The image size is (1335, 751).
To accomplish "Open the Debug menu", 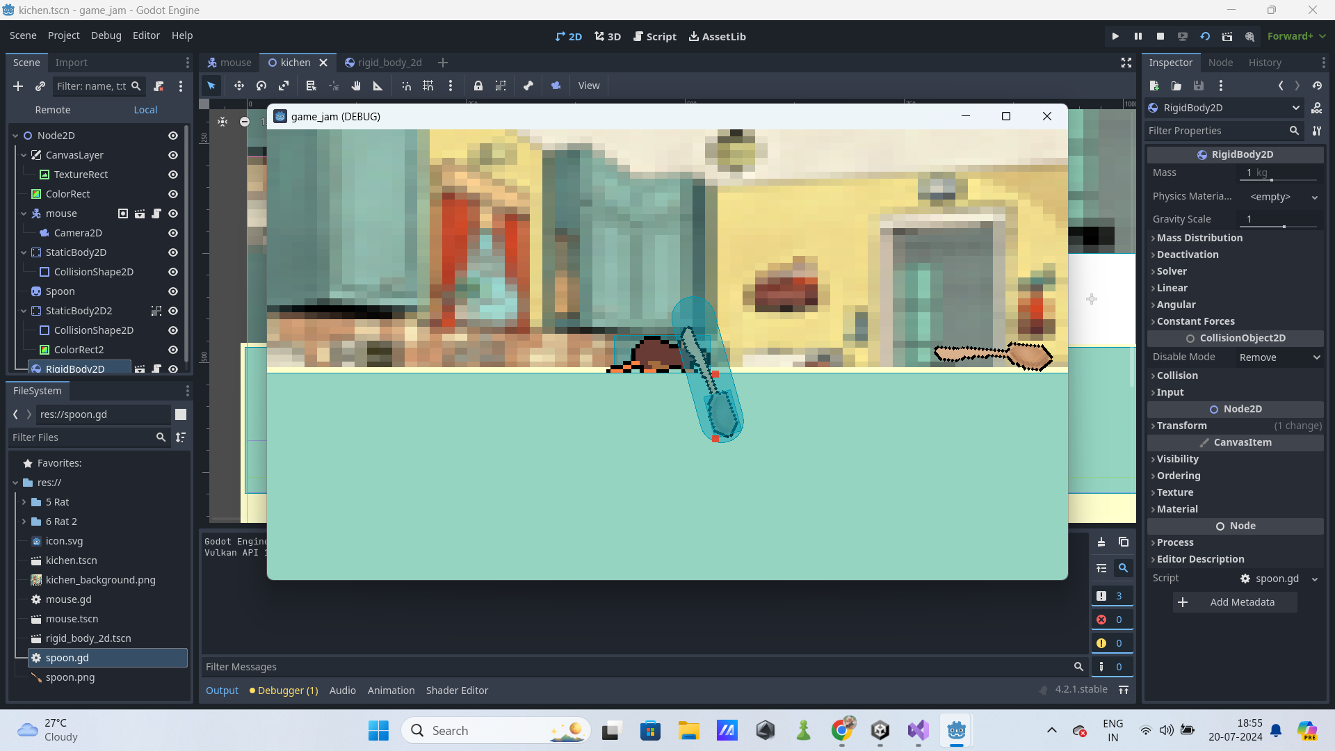I will click(x=106, y=35).
